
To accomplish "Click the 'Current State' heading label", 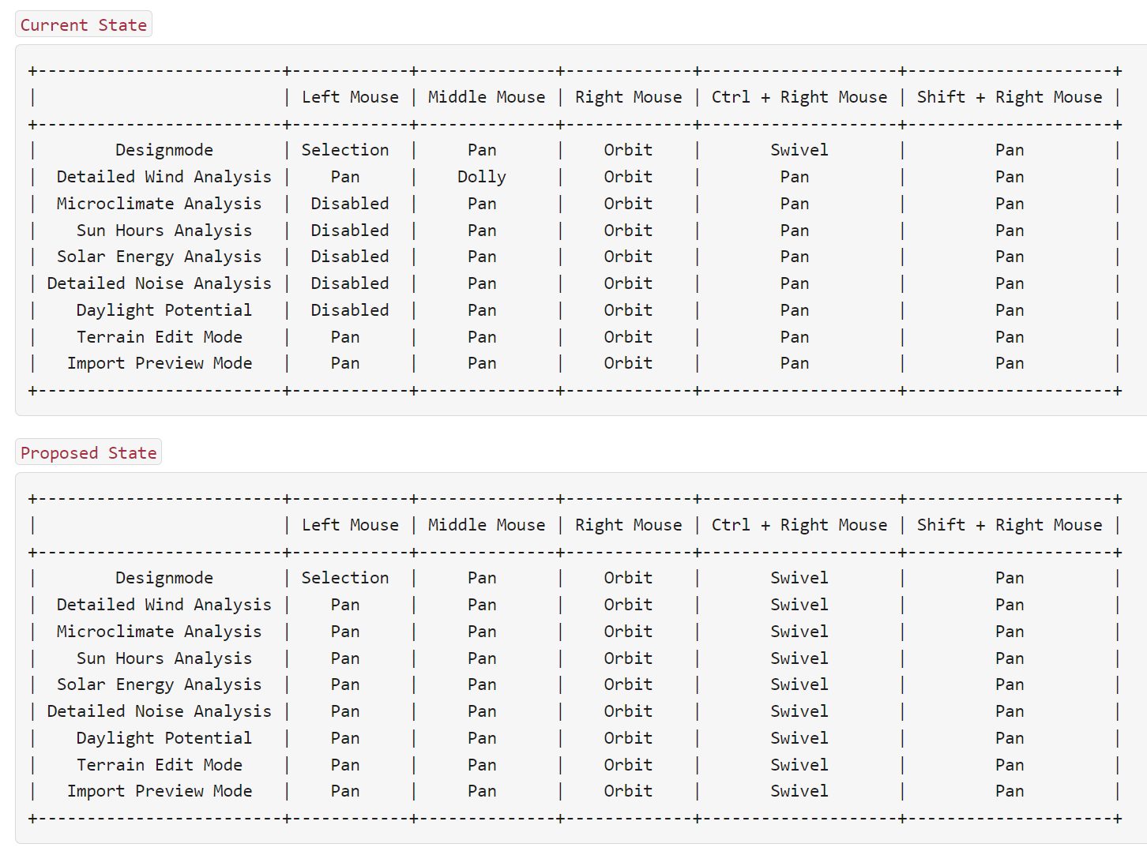I will click(84, 25).
